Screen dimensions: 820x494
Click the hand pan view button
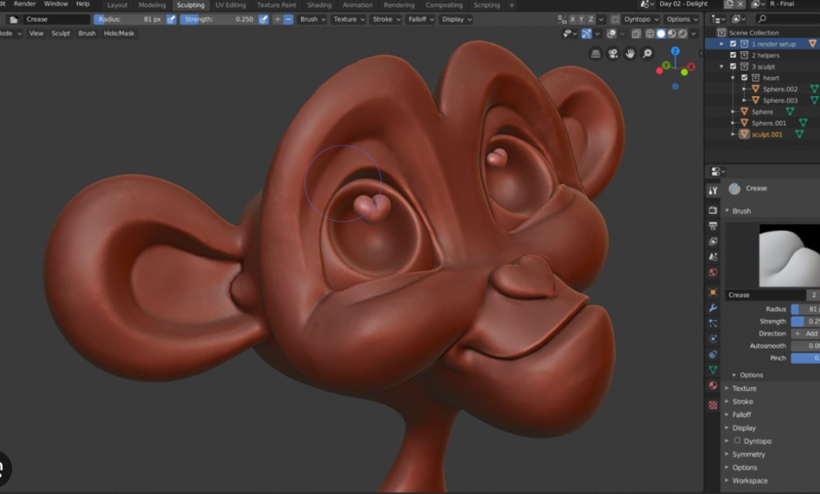pyautogui.click(x=630, y=54)
